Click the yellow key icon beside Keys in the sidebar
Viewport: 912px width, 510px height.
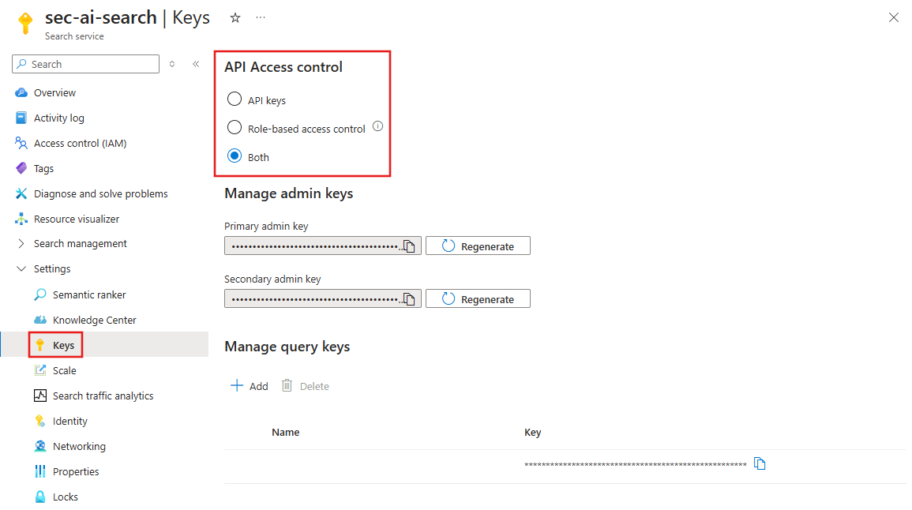(x=39, y=346)
